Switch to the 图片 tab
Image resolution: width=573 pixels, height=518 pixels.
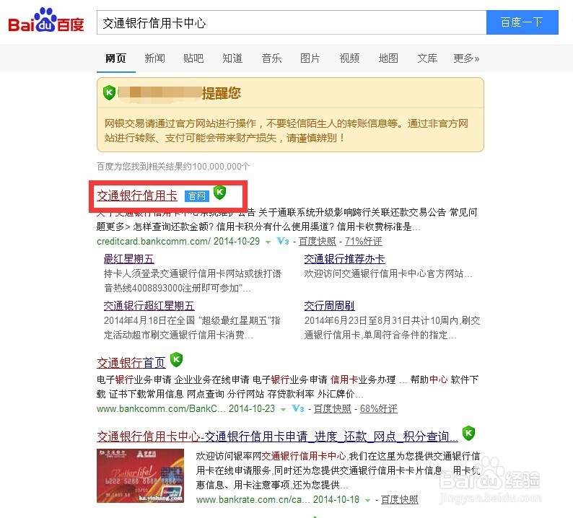click(310, 58)
